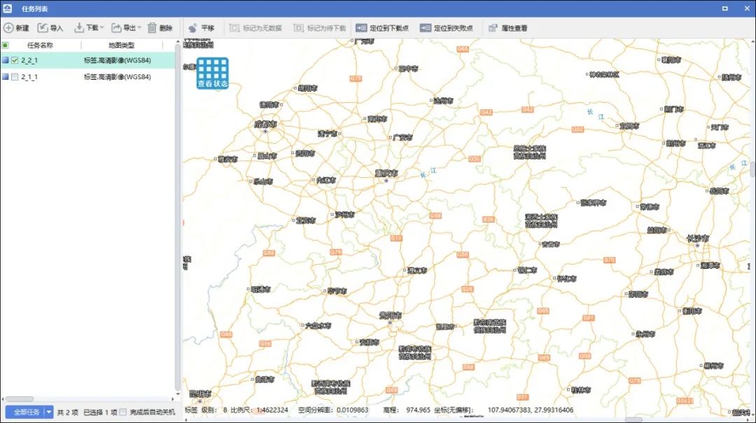The width and height of the screenshot is (756, 423).
Task: Click the 地图类型 column header
Action: click(122, 46)
